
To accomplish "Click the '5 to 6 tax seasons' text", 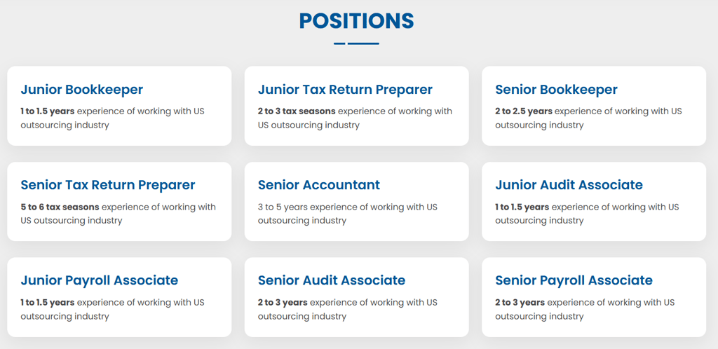I will pyautogui.click(x=60, y=207).
